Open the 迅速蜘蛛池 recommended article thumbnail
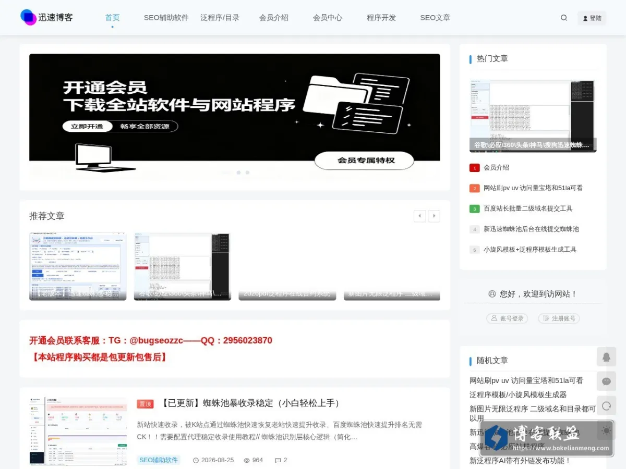The width and height of the screenshot is (626, 469). coord(78,266)
